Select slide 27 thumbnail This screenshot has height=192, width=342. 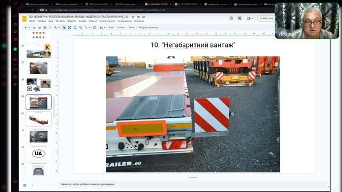point(38,68)
